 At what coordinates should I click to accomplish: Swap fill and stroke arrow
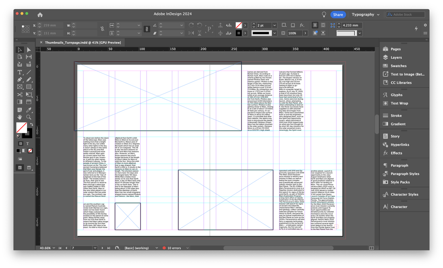[31, 124]
